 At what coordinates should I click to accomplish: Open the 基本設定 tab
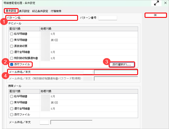(x=11, y=11)
